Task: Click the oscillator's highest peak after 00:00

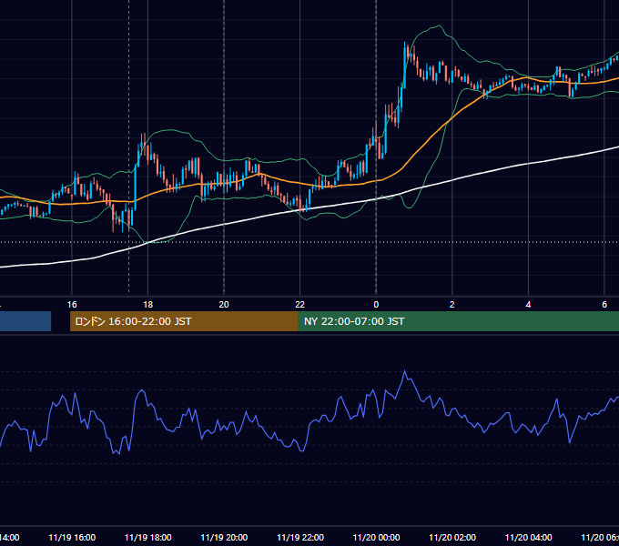Action: pos(405,371)
